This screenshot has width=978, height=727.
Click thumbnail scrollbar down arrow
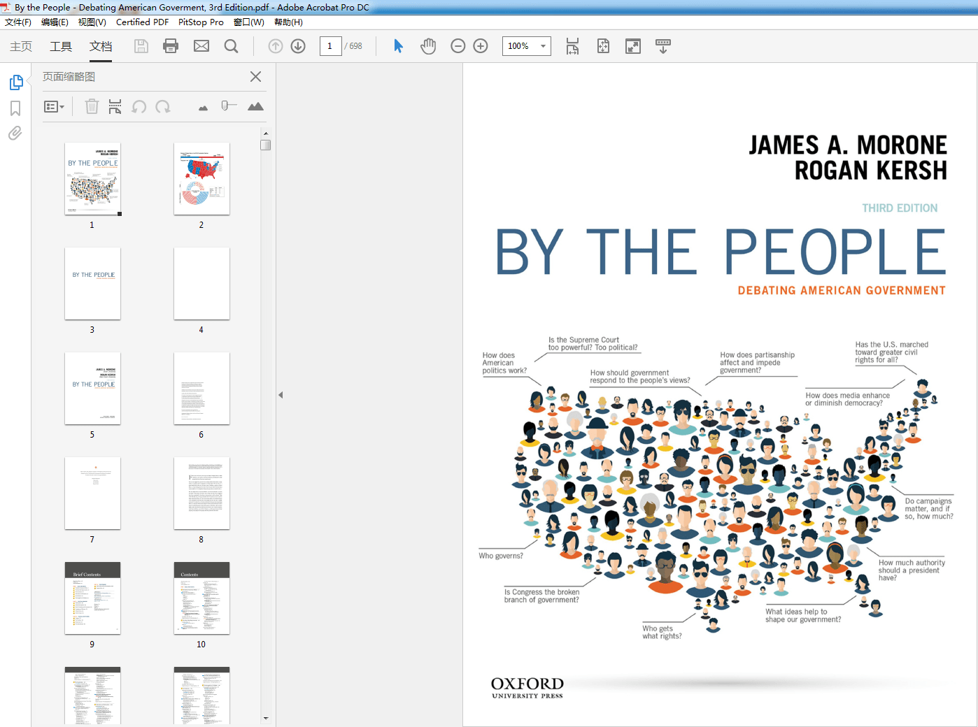266,718
